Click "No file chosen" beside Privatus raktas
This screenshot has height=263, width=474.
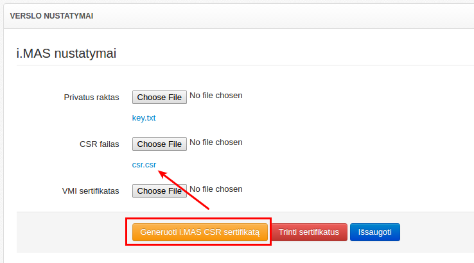pos(216,96)
